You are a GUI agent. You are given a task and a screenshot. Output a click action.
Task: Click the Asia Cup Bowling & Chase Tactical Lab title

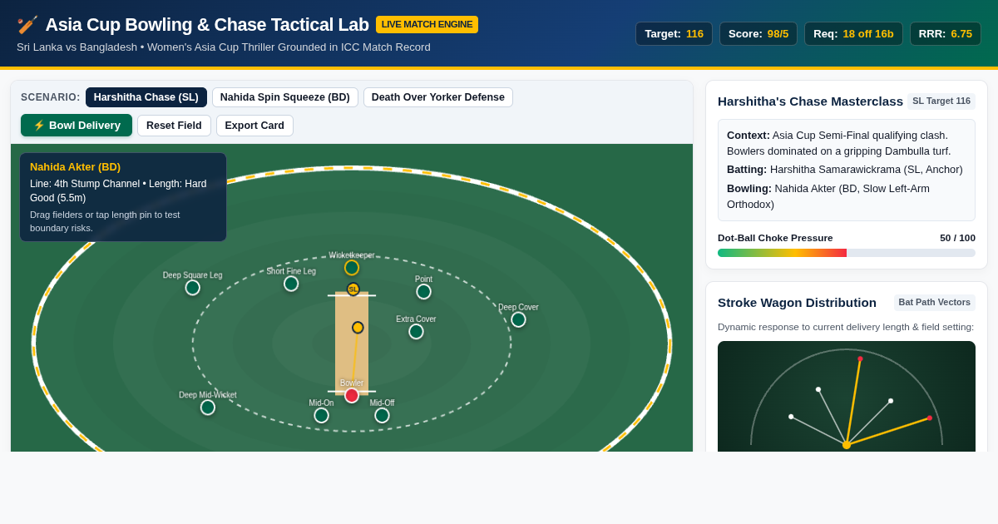207,25
